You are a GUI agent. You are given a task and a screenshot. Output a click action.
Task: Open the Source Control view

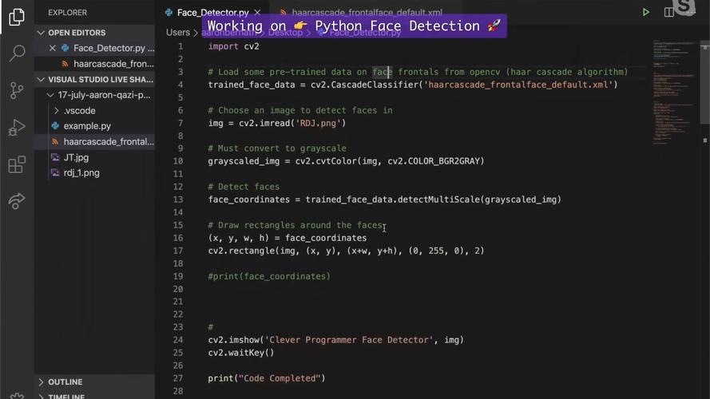pos(17,90)
